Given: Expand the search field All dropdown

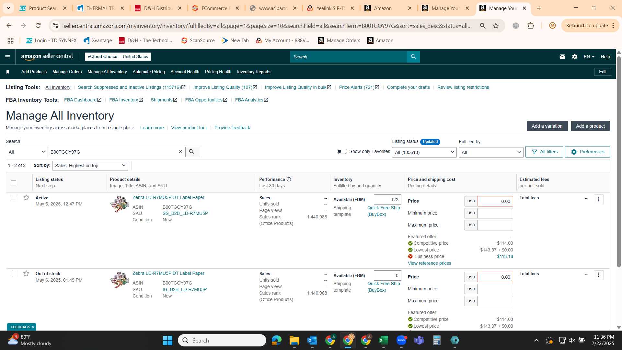Looking at the screenshot, I should coord(27,152).
